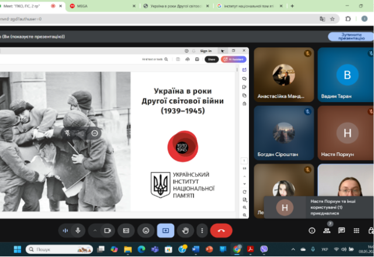Expand audio settings chevron arrow
Viewport: 374px width, 257px height.
(95, 230)
